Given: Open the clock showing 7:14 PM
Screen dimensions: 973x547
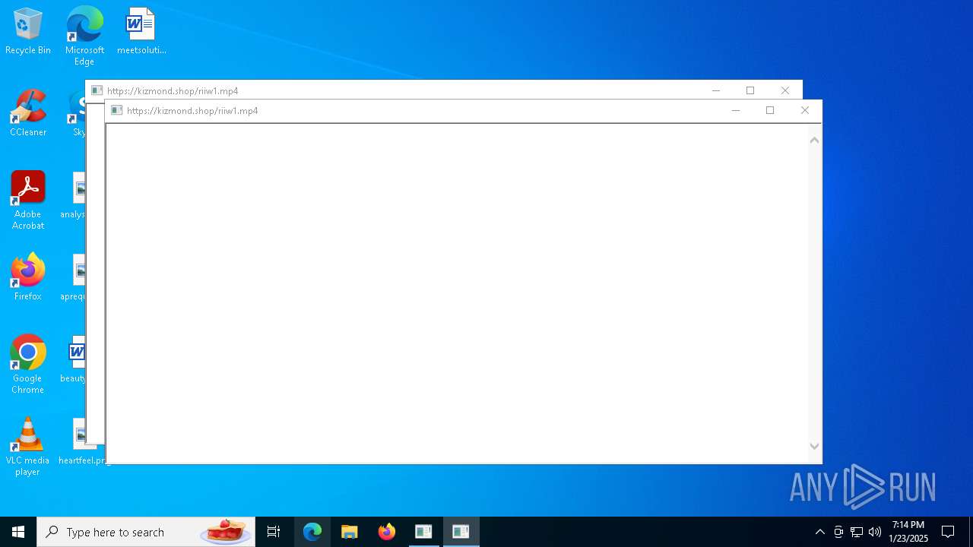Looking at the screenshot, I should (x=908, y=532).
